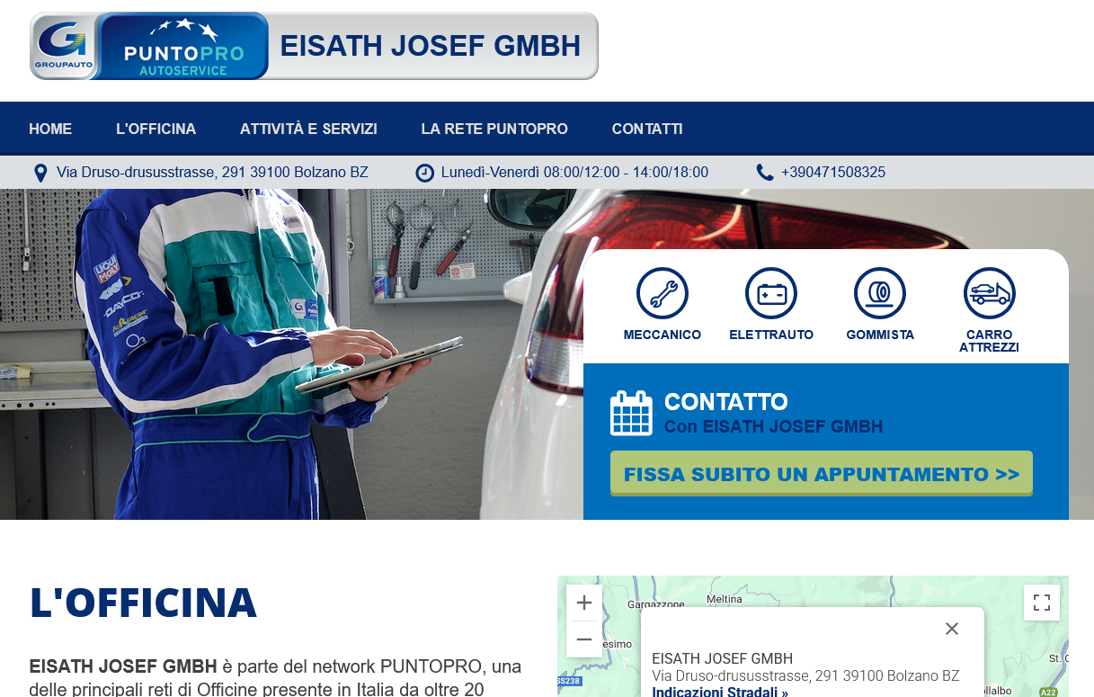Click 'Con EISATH JOSEF GMBH' subtitle
Viewport: 1094px width, 697px height.
click(x=773, y=427)
